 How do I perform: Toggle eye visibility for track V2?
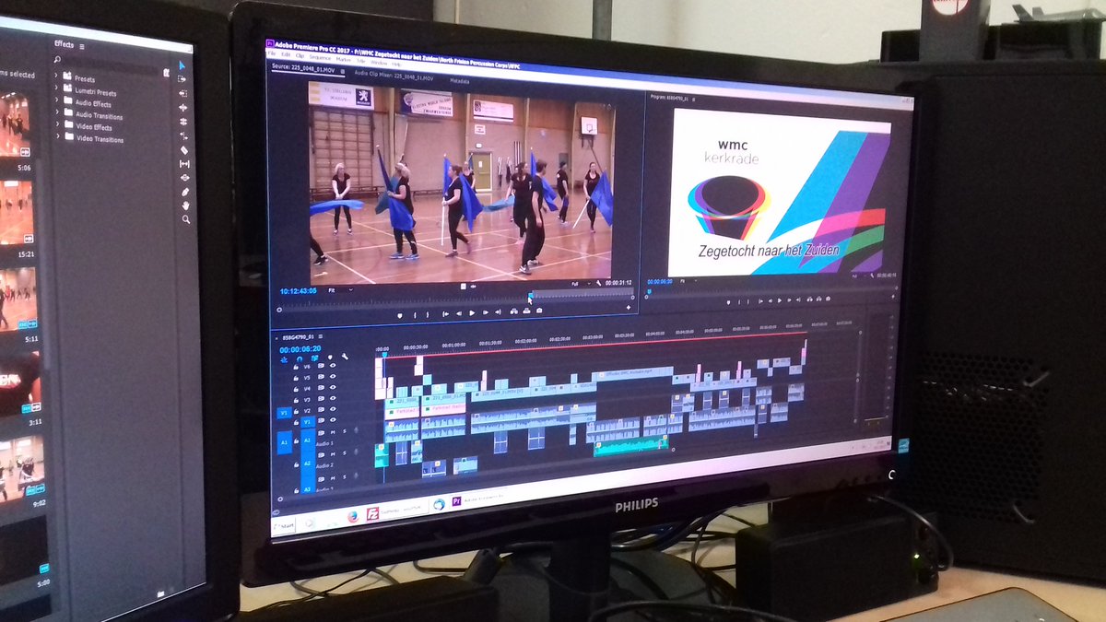coord(333,409)
